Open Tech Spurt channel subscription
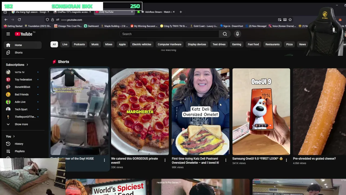346x195 pixels. [x=23, y=109]
